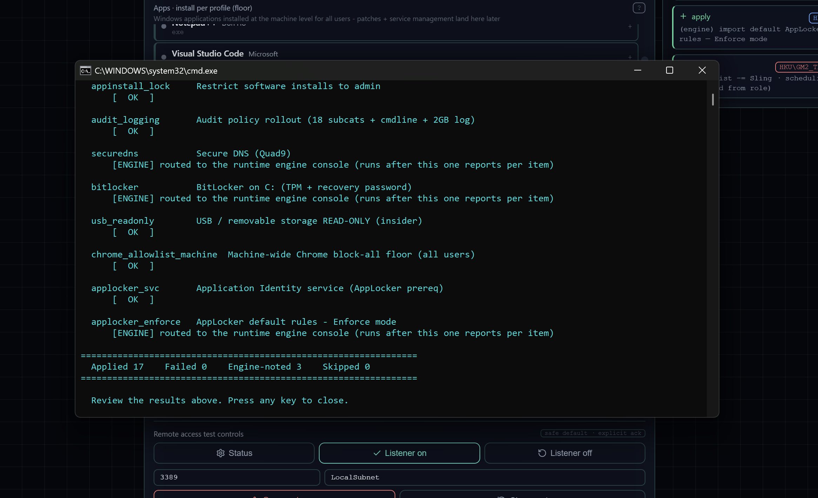Viewport: 818px width, 498px height.
Task: Click 'Skipped 0' in the summary
Action: coord(346,366)
